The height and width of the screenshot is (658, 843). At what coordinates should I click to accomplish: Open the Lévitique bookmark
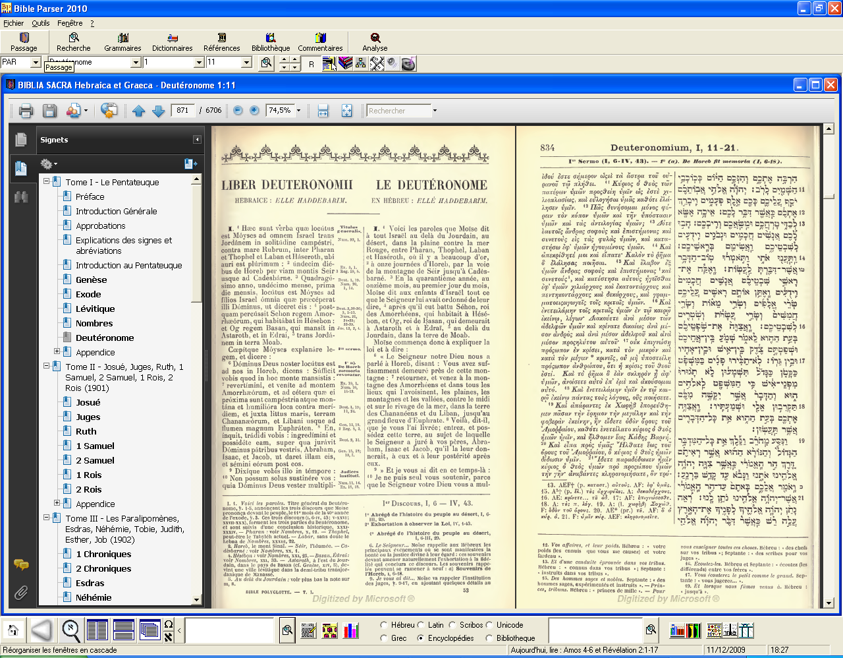click(95, 309)
